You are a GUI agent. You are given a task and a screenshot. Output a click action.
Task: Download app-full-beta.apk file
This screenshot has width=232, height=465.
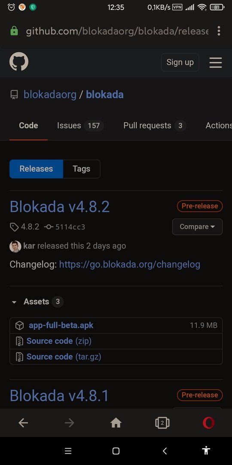click(x=61, y=325)
